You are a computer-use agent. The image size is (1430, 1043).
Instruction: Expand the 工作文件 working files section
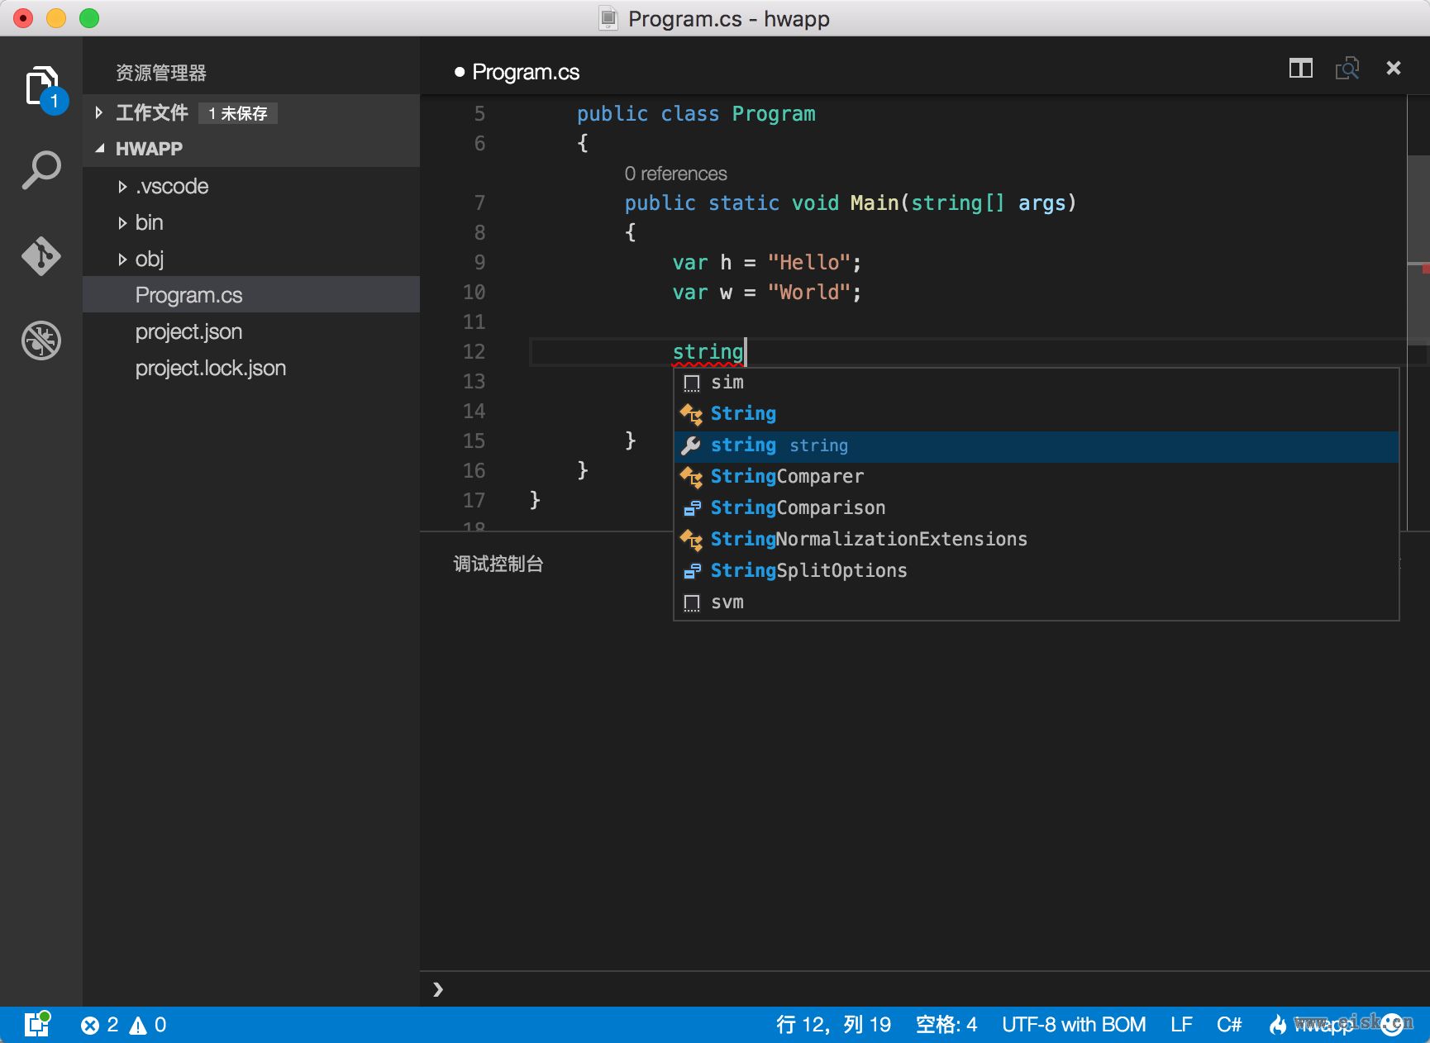pos(151,112)
